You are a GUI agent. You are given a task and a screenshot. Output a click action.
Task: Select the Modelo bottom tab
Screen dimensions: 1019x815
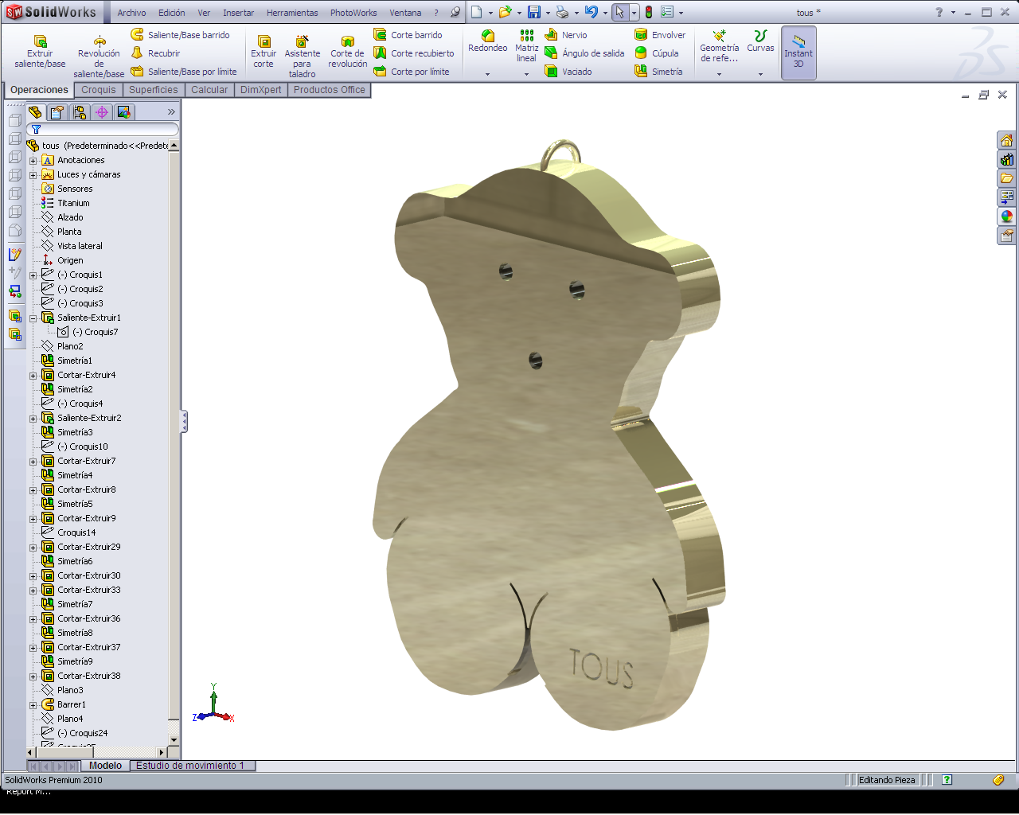[105, 766]
